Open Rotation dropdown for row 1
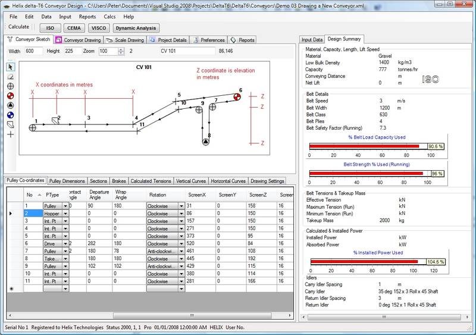 click(181, 206)
